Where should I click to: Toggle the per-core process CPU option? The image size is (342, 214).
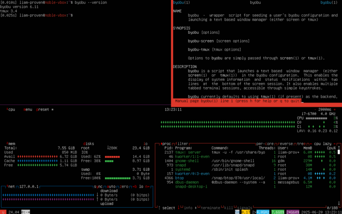pos(265,143)
